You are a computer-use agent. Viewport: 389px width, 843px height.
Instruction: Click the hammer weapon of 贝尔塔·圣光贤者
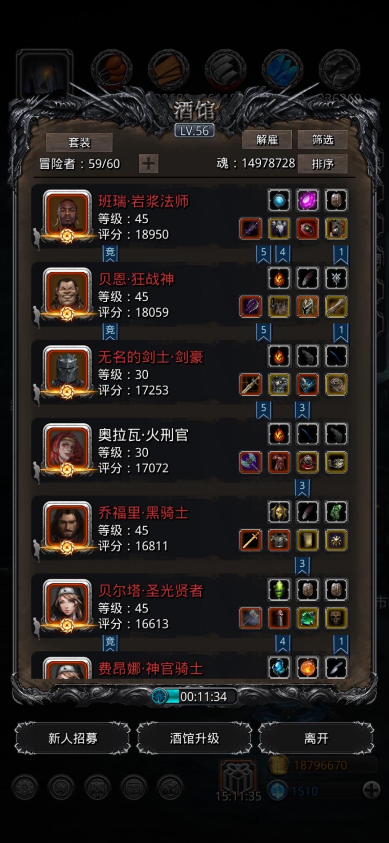[251, 618]
